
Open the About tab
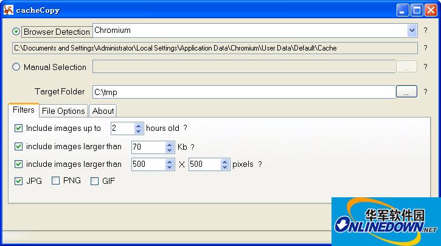[x=103, y=111]
